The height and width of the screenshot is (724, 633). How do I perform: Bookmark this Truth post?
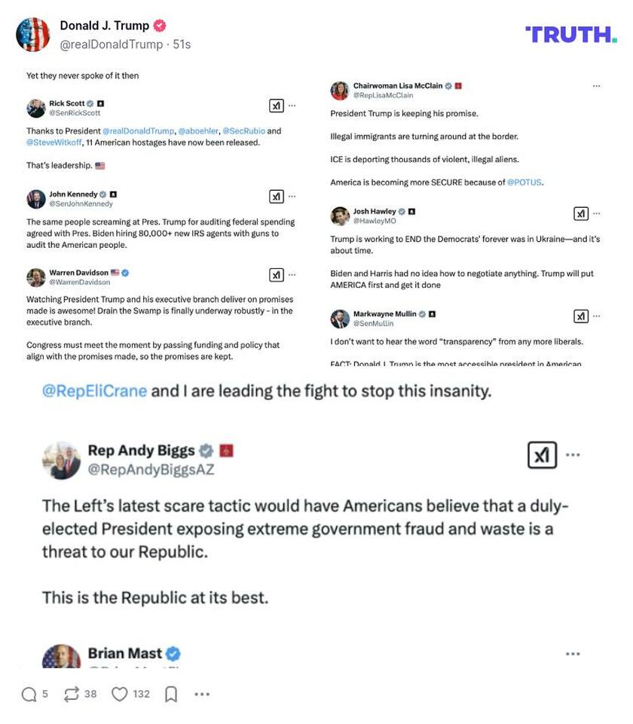point(171,694)
